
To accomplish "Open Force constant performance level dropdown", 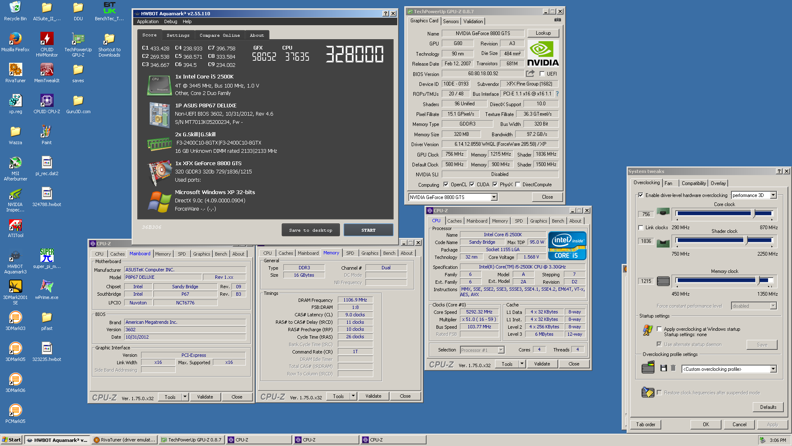I will (x=754, y=306).
